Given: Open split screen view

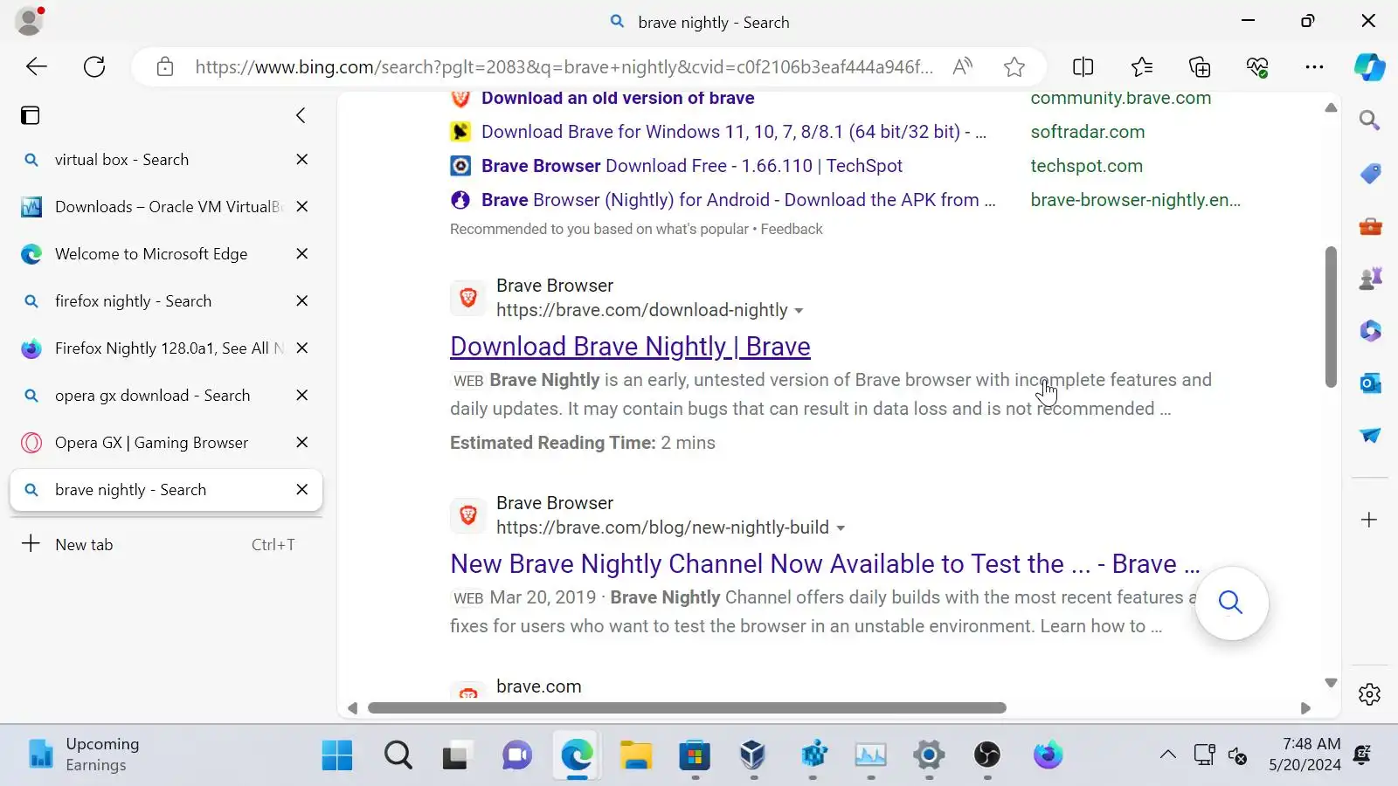Looking at the screenshot, I should coord(1083,67).
